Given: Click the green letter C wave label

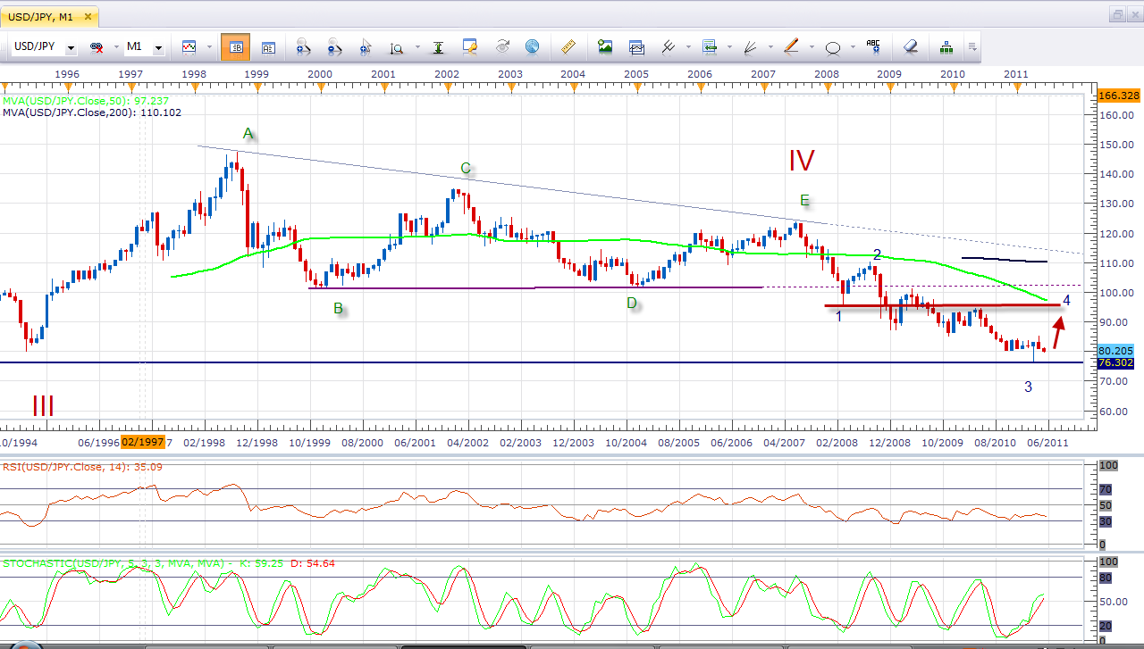Looking at the screenshot, I should 466,168.
